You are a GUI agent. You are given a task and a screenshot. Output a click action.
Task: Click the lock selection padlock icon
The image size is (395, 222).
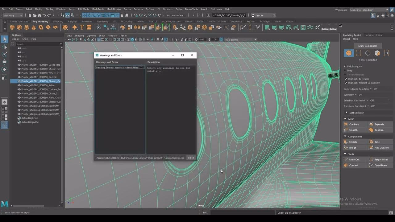click(122, 15)
